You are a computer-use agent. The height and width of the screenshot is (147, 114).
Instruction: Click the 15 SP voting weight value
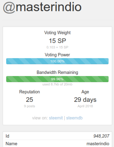pos(57,41)
